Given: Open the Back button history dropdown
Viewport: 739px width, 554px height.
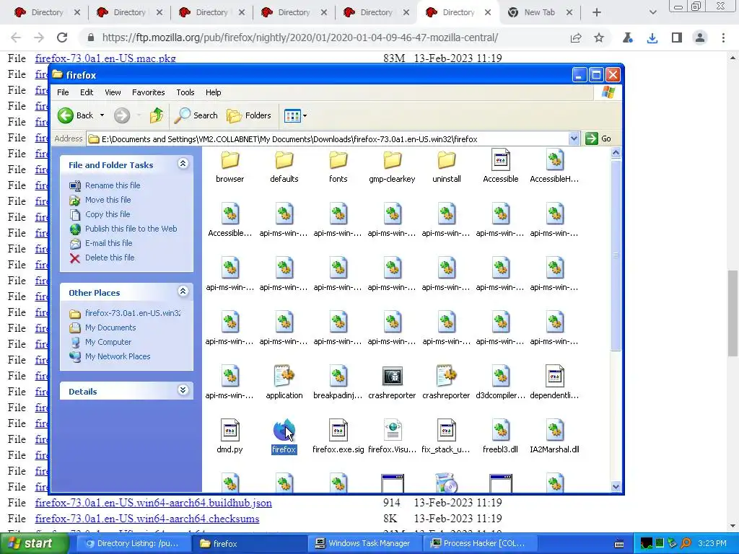Looking at the screenshot, I should tap(102, 115).
